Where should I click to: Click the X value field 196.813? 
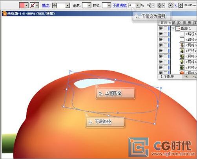(190, 5)
